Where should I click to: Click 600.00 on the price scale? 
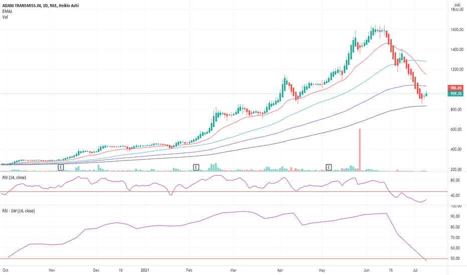click(456, 129)
